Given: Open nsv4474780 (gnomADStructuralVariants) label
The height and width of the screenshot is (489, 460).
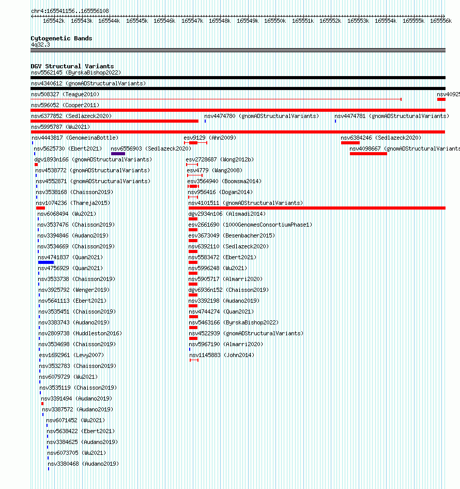Looking at the screenshot, I should click(262, 116).
